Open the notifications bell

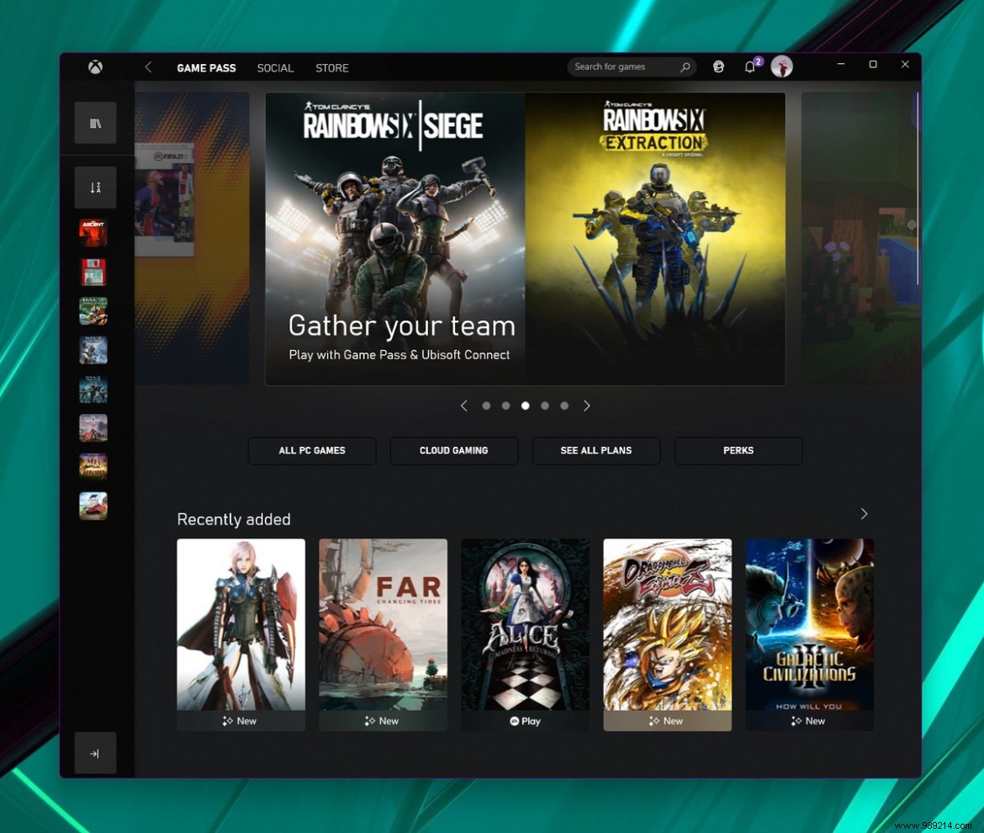pyautogui.click(x=749, y=66)
